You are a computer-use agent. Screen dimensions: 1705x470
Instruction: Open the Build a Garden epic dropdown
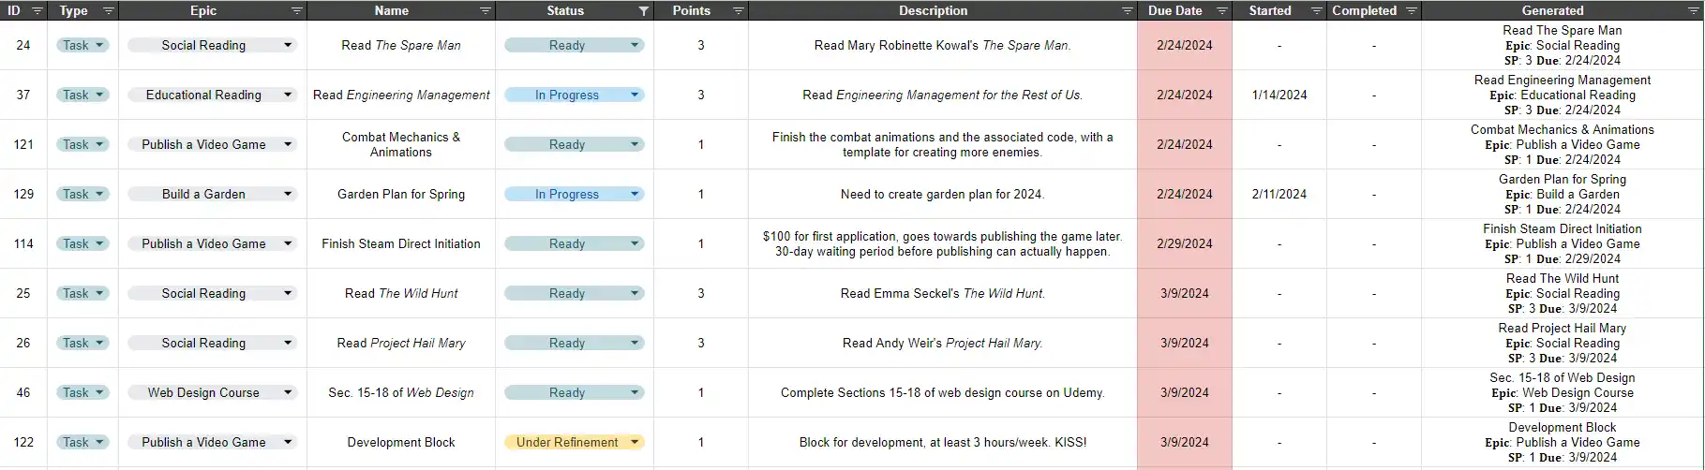pyautogui.click(x=288, y=194)
